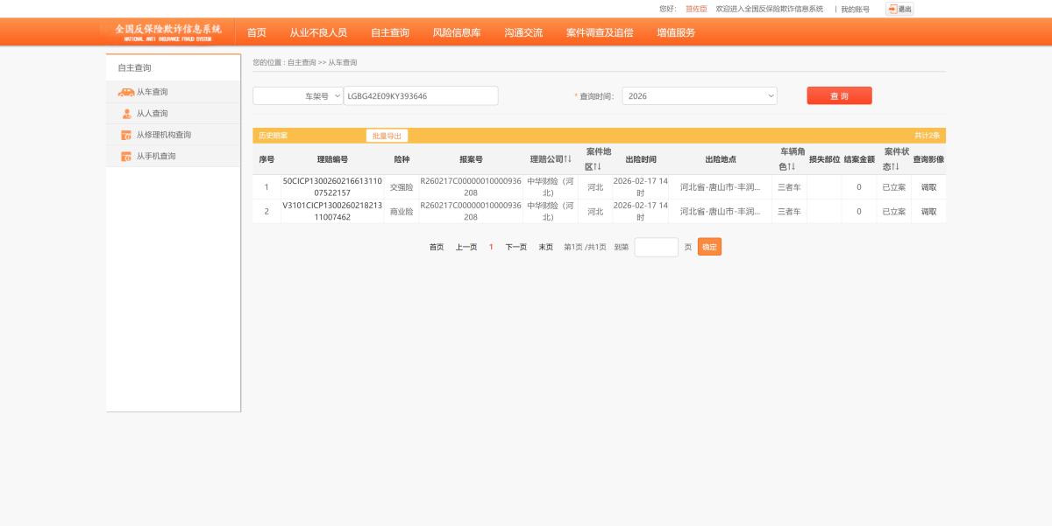Image resolution: width=1052 pixels, height=526 pixels.
Task: Go to 首页 first page in pagination
Action: [x=437, y=248]
